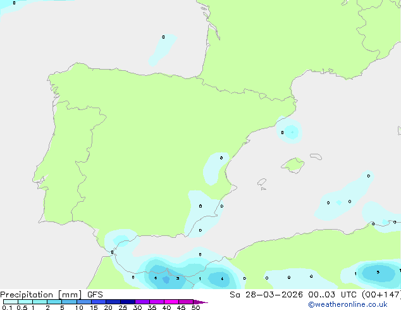Select the legend swatch between 1 and 2
Viewport: 401px width, 310px height.
tap(40, 302)
